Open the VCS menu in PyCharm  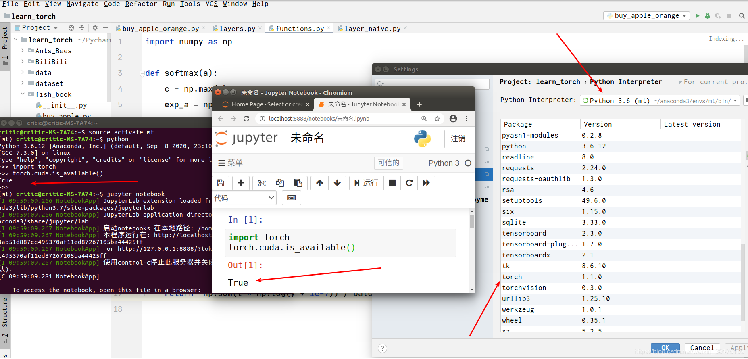click(x=212, y=4)
